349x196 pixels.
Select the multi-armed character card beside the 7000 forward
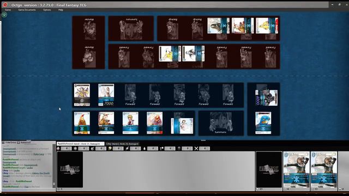(x=82, y=95)
